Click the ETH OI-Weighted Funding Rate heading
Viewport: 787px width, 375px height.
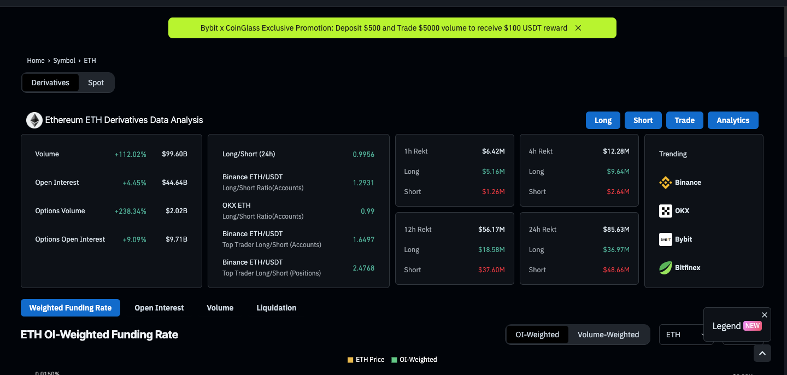point(99,335)
